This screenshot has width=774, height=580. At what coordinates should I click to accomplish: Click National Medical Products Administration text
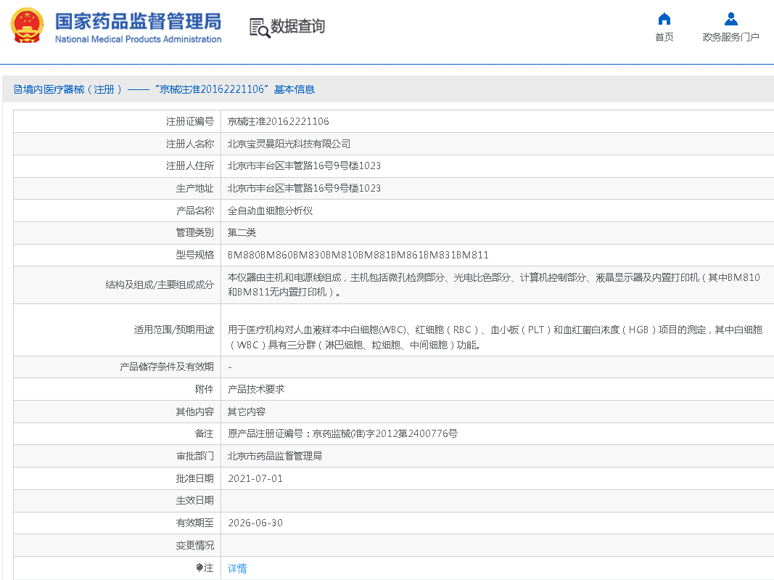(x=138, y=39)
